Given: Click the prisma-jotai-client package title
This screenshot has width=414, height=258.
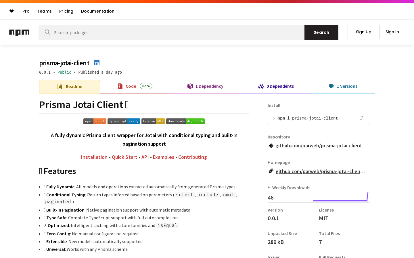Looking at the screenshot, I should click(64, 63).
